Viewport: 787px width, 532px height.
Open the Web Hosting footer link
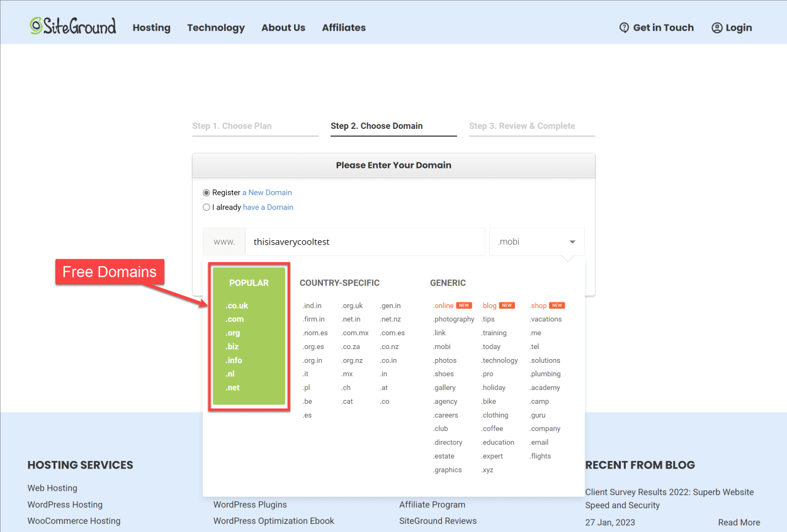[52, 488]
